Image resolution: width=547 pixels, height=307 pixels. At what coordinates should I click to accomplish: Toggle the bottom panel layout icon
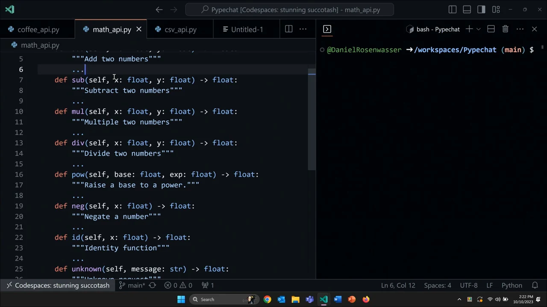point(467,9)
